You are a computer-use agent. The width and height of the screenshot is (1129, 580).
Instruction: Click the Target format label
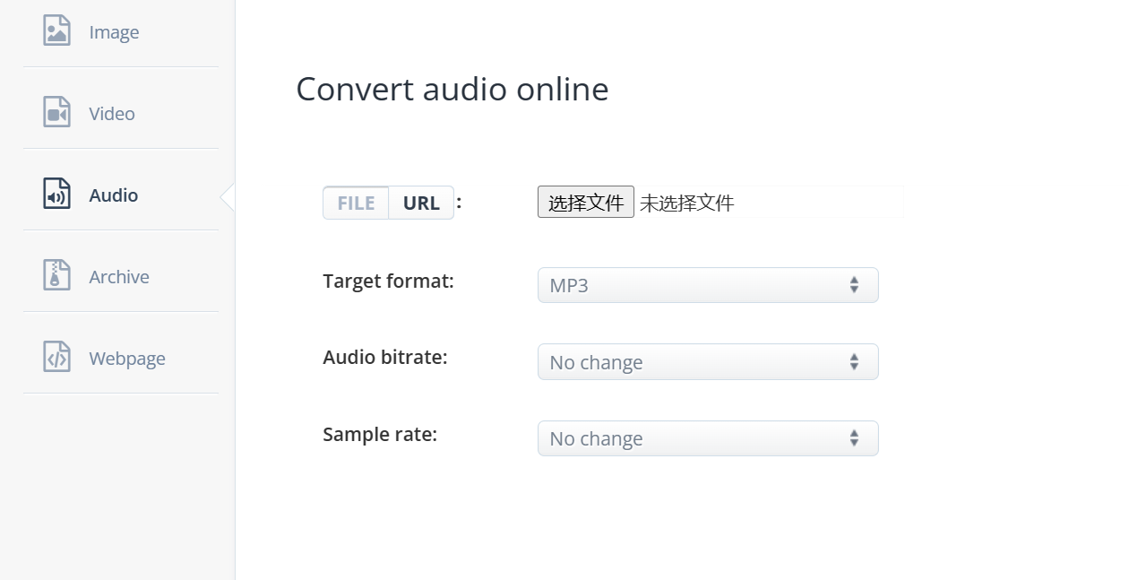click(x=388, y=281)
